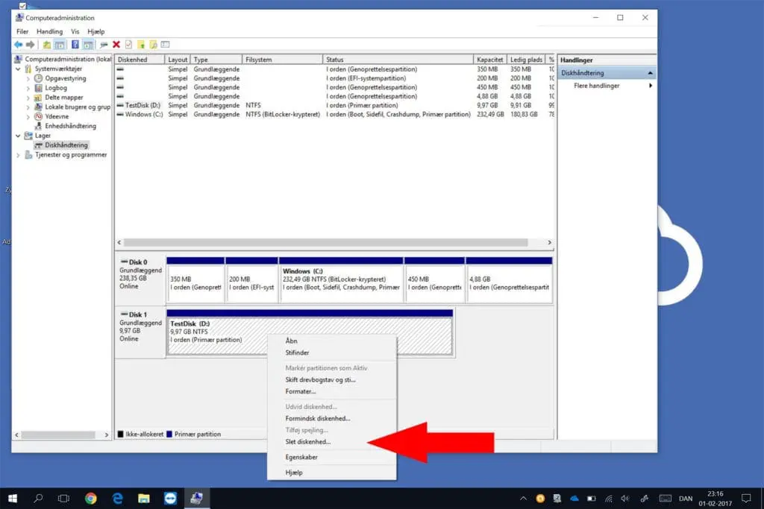The width and height of the screenshot is (764, 509).
Task: Open TeamViewer from the taskbar
Action: pyautogui.click(x=169, y=498)
